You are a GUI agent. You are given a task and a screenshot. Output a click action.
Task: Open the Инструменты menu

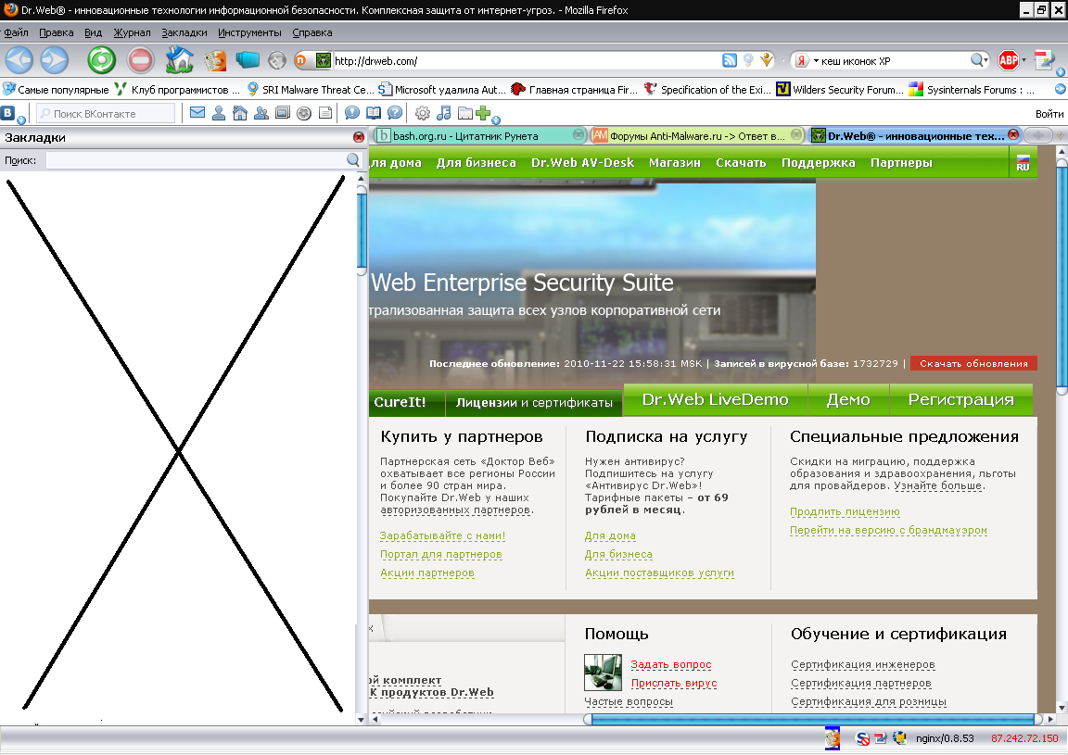(249, 32)
